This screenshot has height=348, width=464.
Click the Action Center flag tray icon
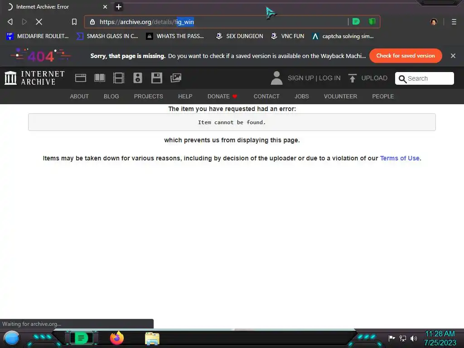(x=391, y=338)
